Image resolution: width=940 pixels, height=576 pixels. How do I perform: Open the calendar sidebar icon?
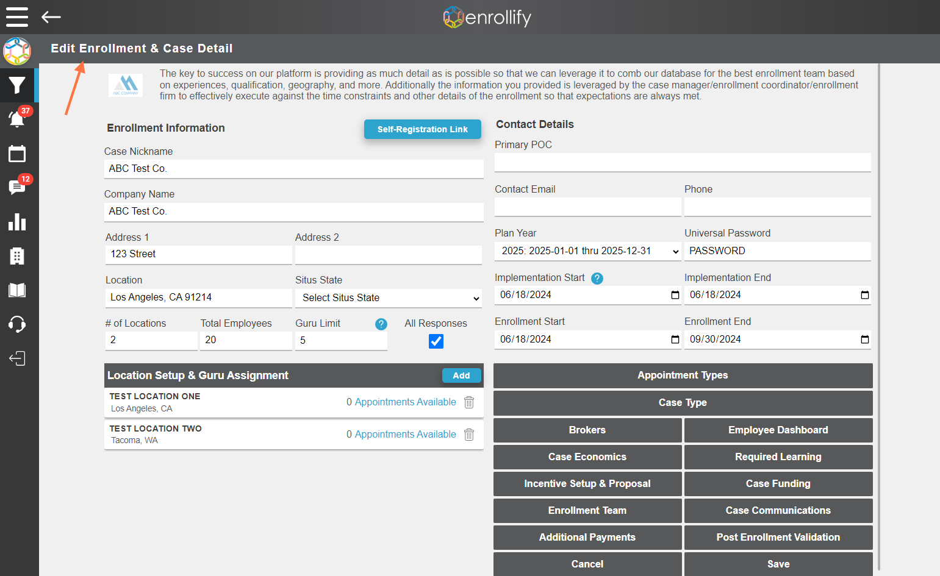[x=17, y=154]
